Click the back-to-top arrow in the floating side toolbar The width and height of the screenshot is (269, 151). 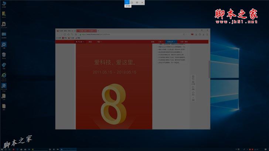point(193,99)
